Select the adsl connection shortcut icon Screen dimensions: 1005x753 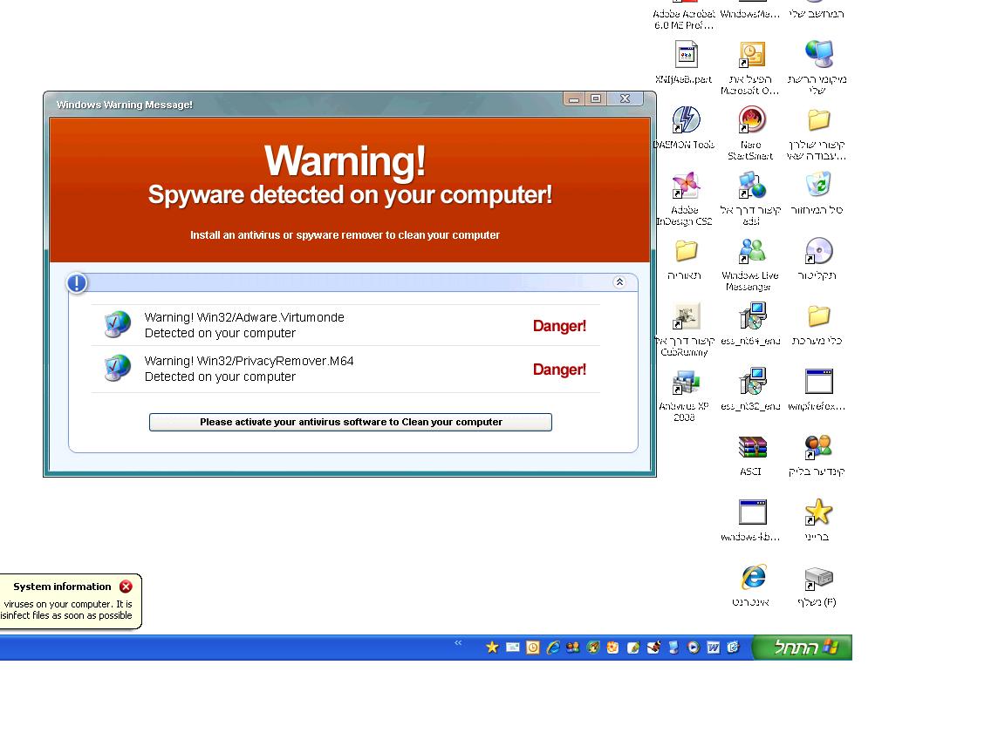point(752,185)
